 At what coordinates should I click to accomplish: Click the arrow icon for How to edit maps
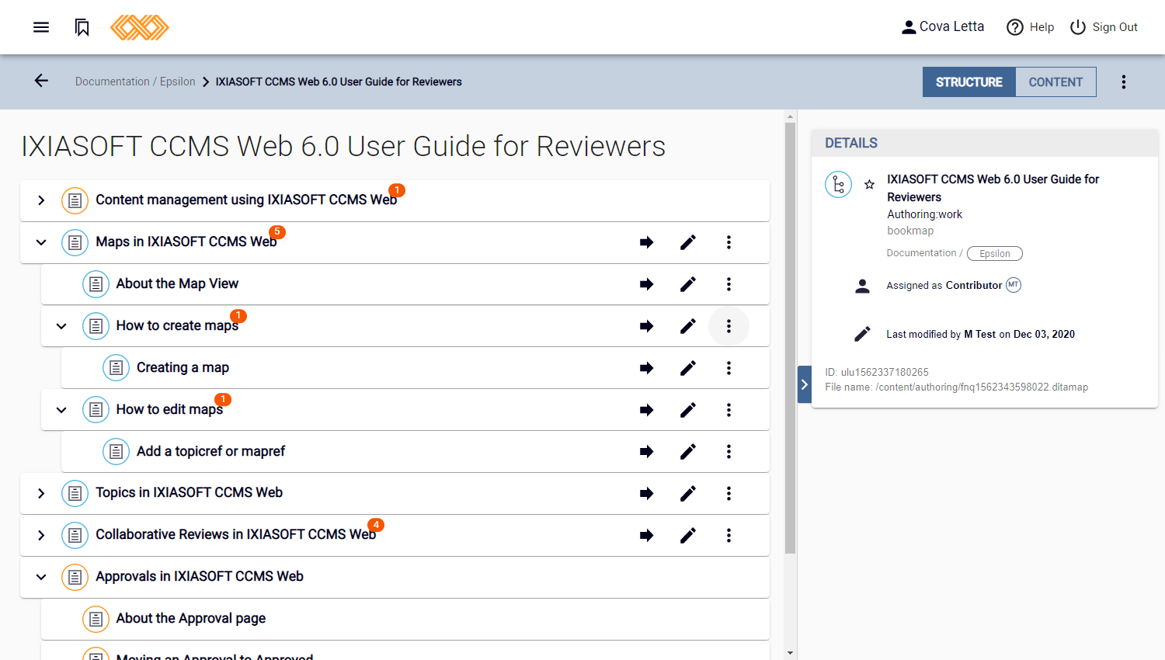point(646,410)
